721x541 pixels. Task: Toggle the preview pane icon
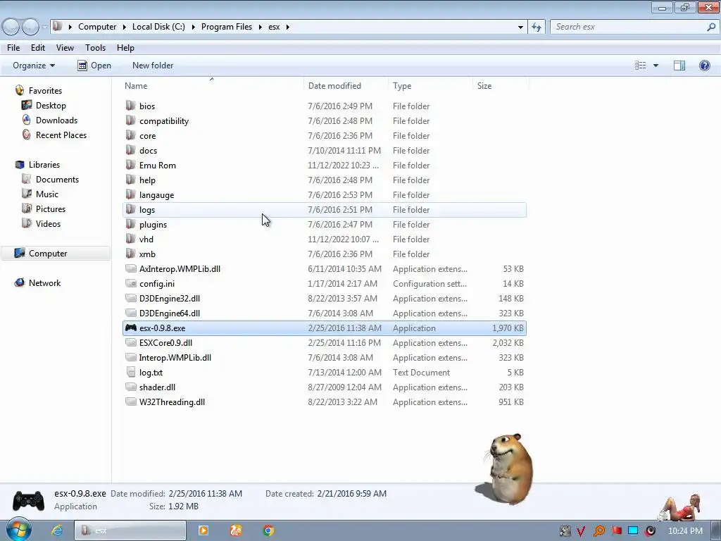click(x=679, y=66)
